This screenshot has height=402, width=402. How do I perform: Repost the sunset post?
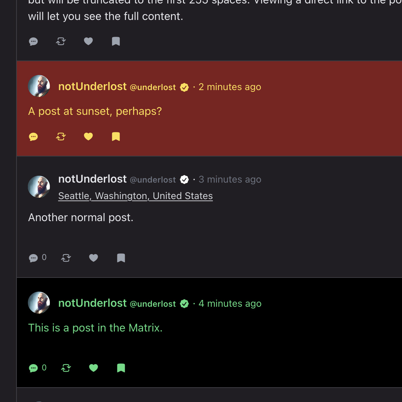click(x=61, y=137)
